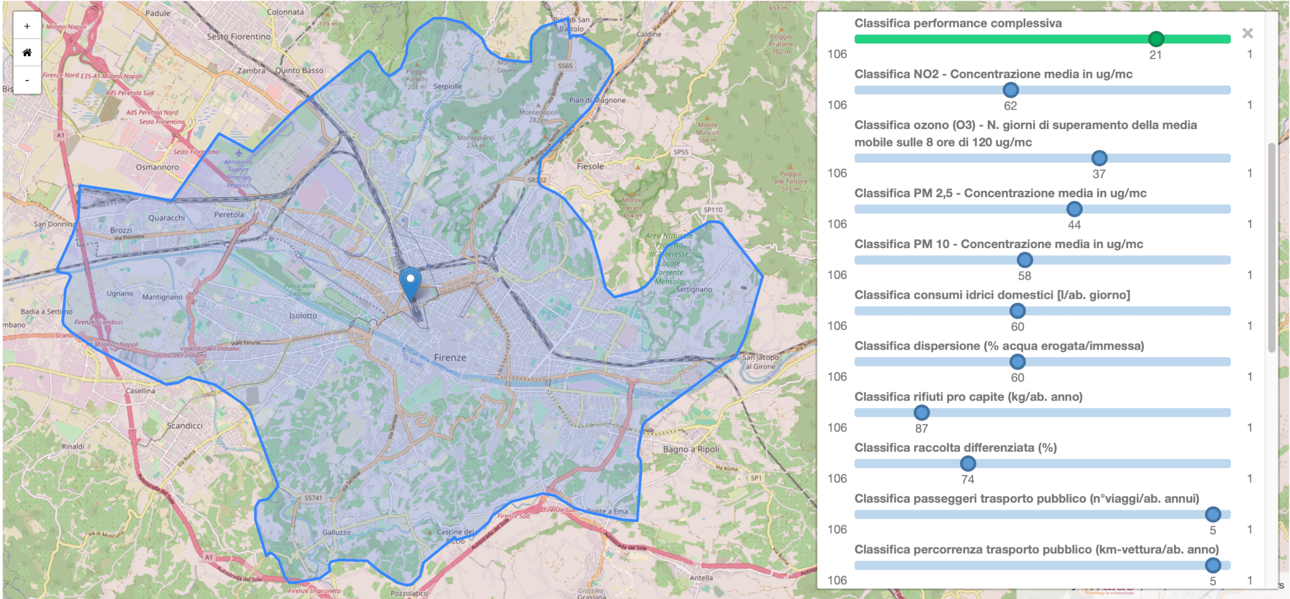Select the raccolta differenziata slider handle

pos(968,464)
